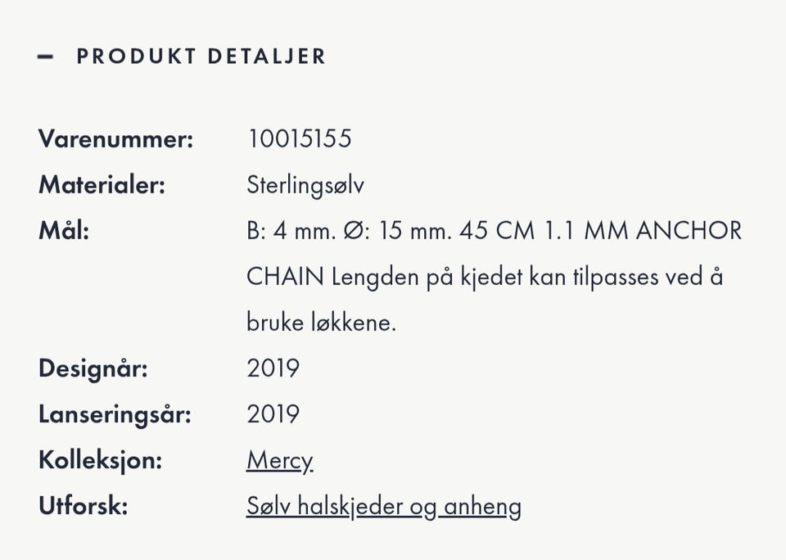Click the Mål label
Viewport: 786px width, 560px height.
64,231
